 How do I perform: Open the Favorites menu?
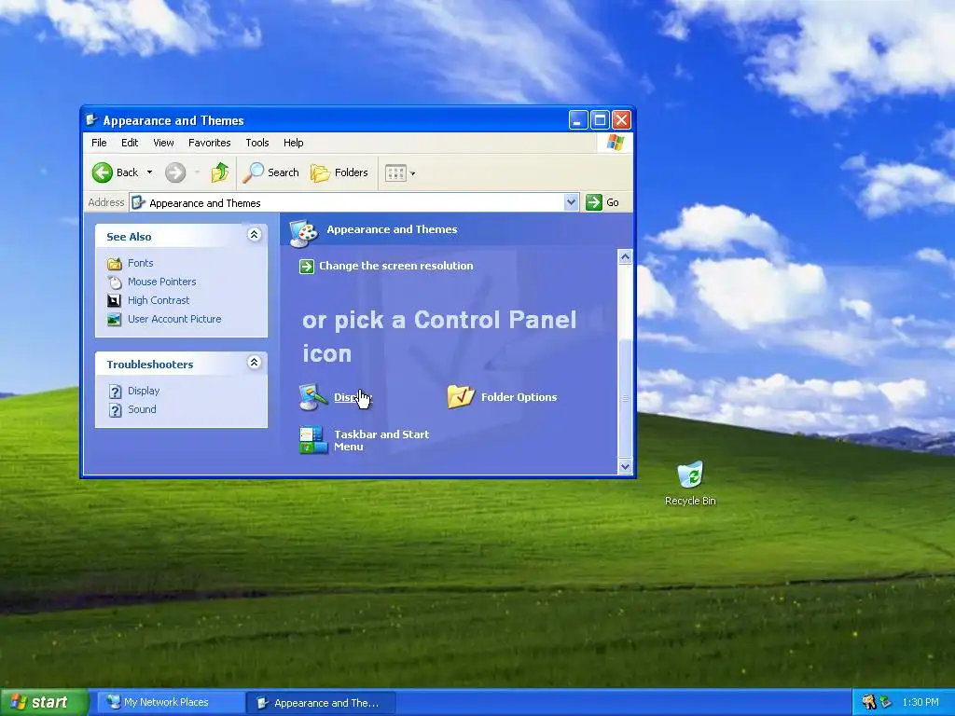pos(210,143)
